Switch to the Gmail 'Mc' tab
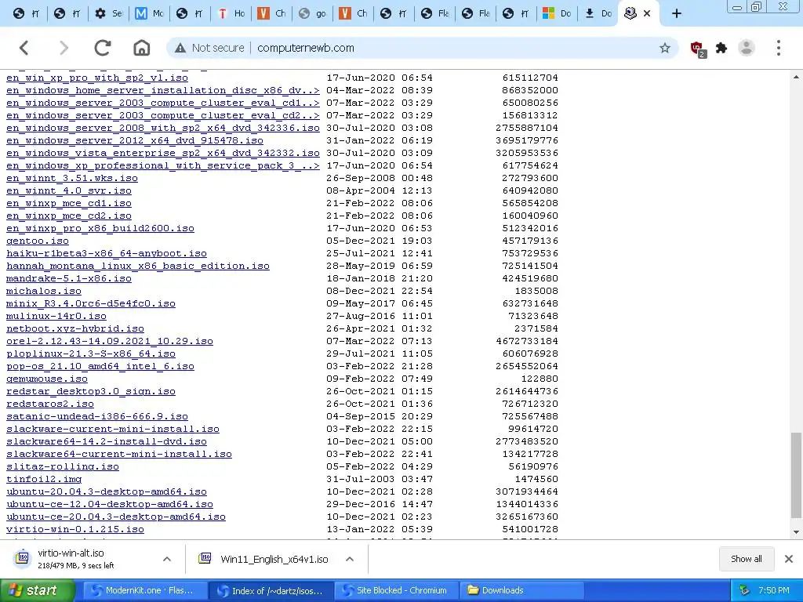This screenshot has width=803, height=602. [x=149, y=13]
